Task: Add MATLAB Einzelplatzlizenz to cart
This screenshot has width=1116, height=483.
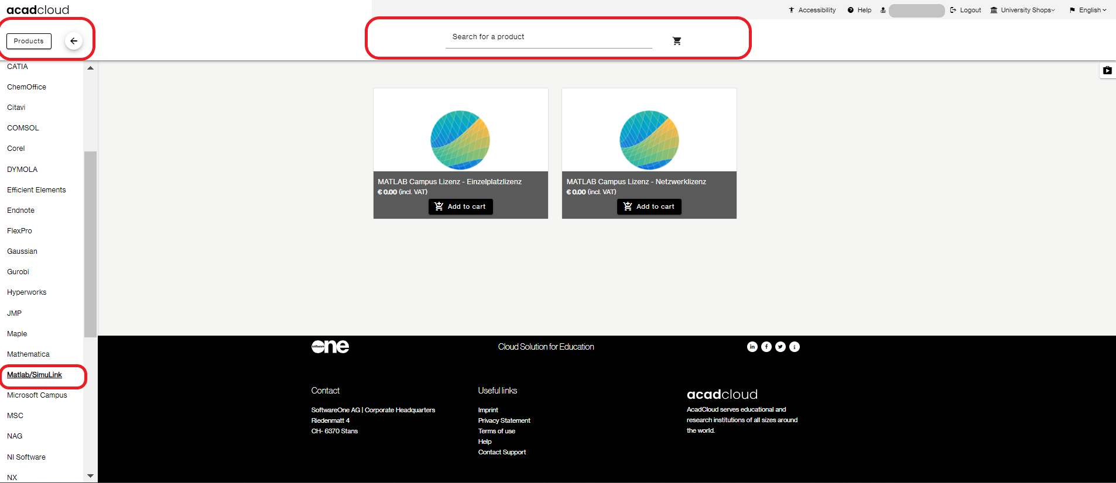Action: (461, 206)
